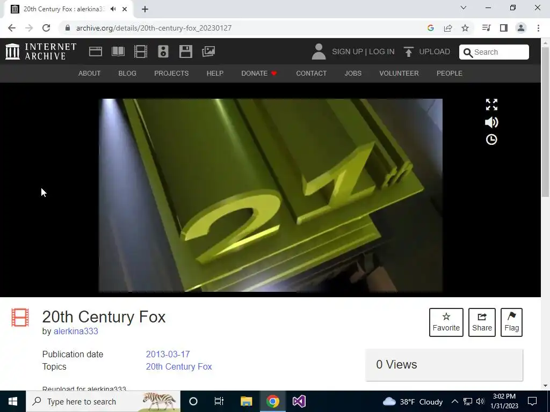Image resolution: width=550 pixels, height=412 pixels.
Task: View site info lock icon
Action: point(68,28)
